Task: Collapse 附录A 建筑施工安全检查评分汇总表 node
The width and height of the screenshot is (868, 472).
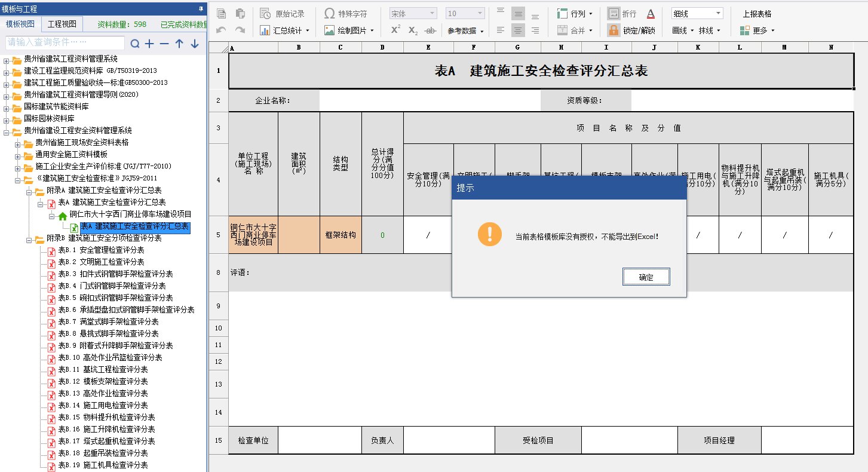Action: [29, 192]
